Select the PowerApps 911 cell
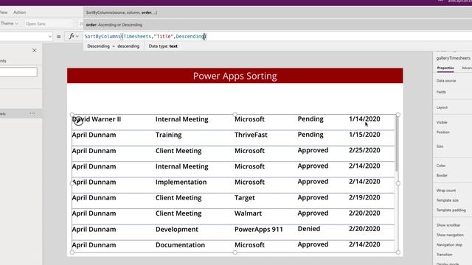Viewport: 472px width, 265px height. tap(259, 230)
